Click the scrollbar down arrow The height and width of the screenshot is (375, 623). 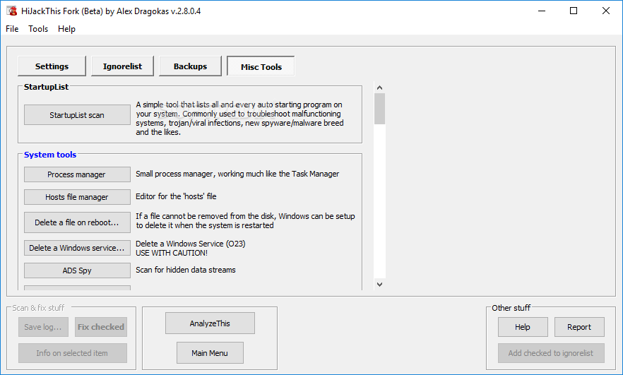[379, 285]
